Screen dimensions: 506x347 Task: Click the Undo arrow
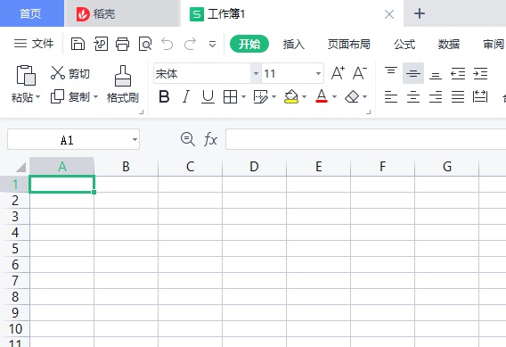(x=167, y=44)
